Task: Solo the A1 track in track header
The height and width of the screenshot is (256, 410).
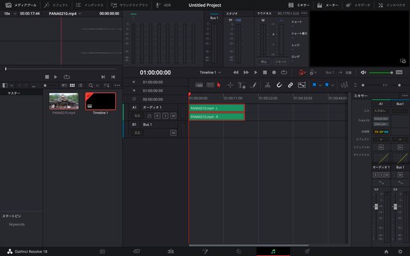Action: (165, 116)
